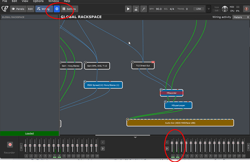Viewport: 250px width, 162px height.
Task: Open the Setlists view
Action: point(69,9)
